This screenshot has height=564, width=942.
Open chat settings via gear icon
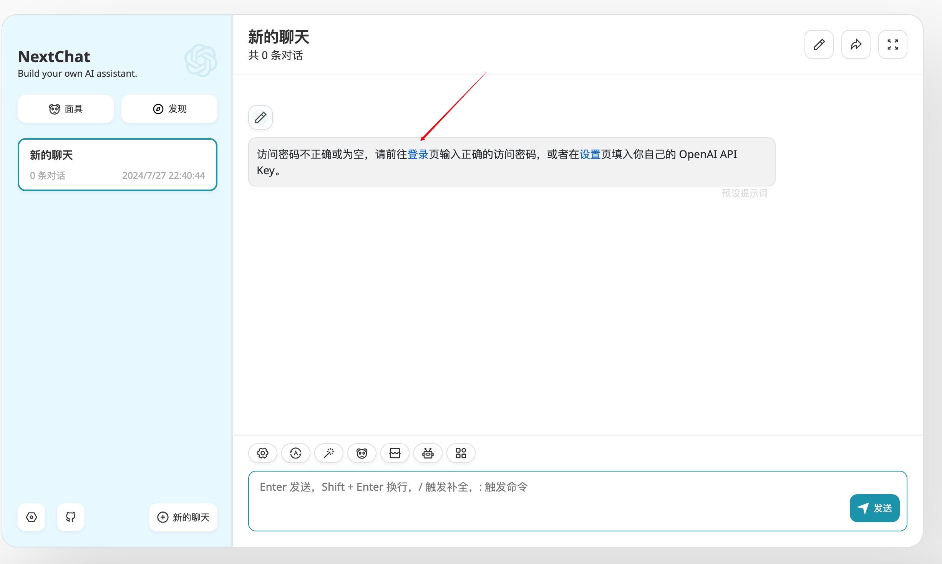click(x=262, y=453)
